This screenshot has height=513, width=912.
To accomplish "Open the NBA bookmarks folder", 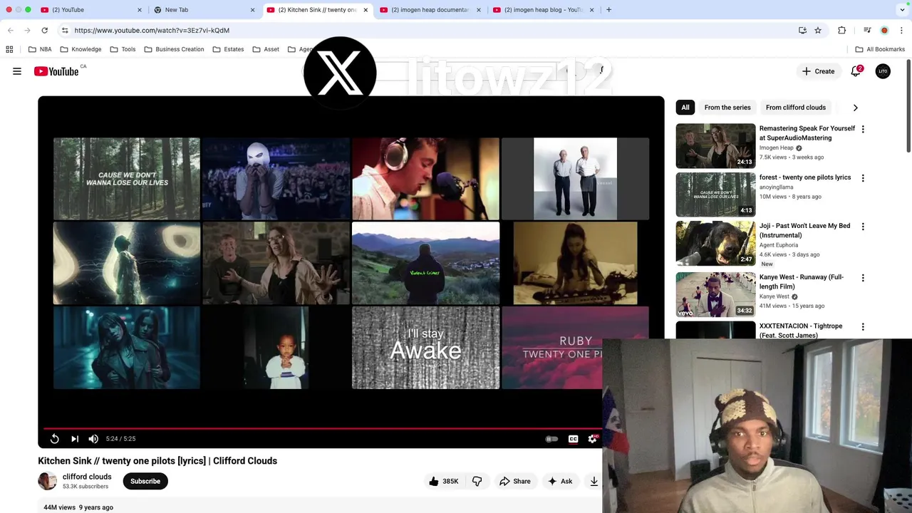I will pos(40,49).
